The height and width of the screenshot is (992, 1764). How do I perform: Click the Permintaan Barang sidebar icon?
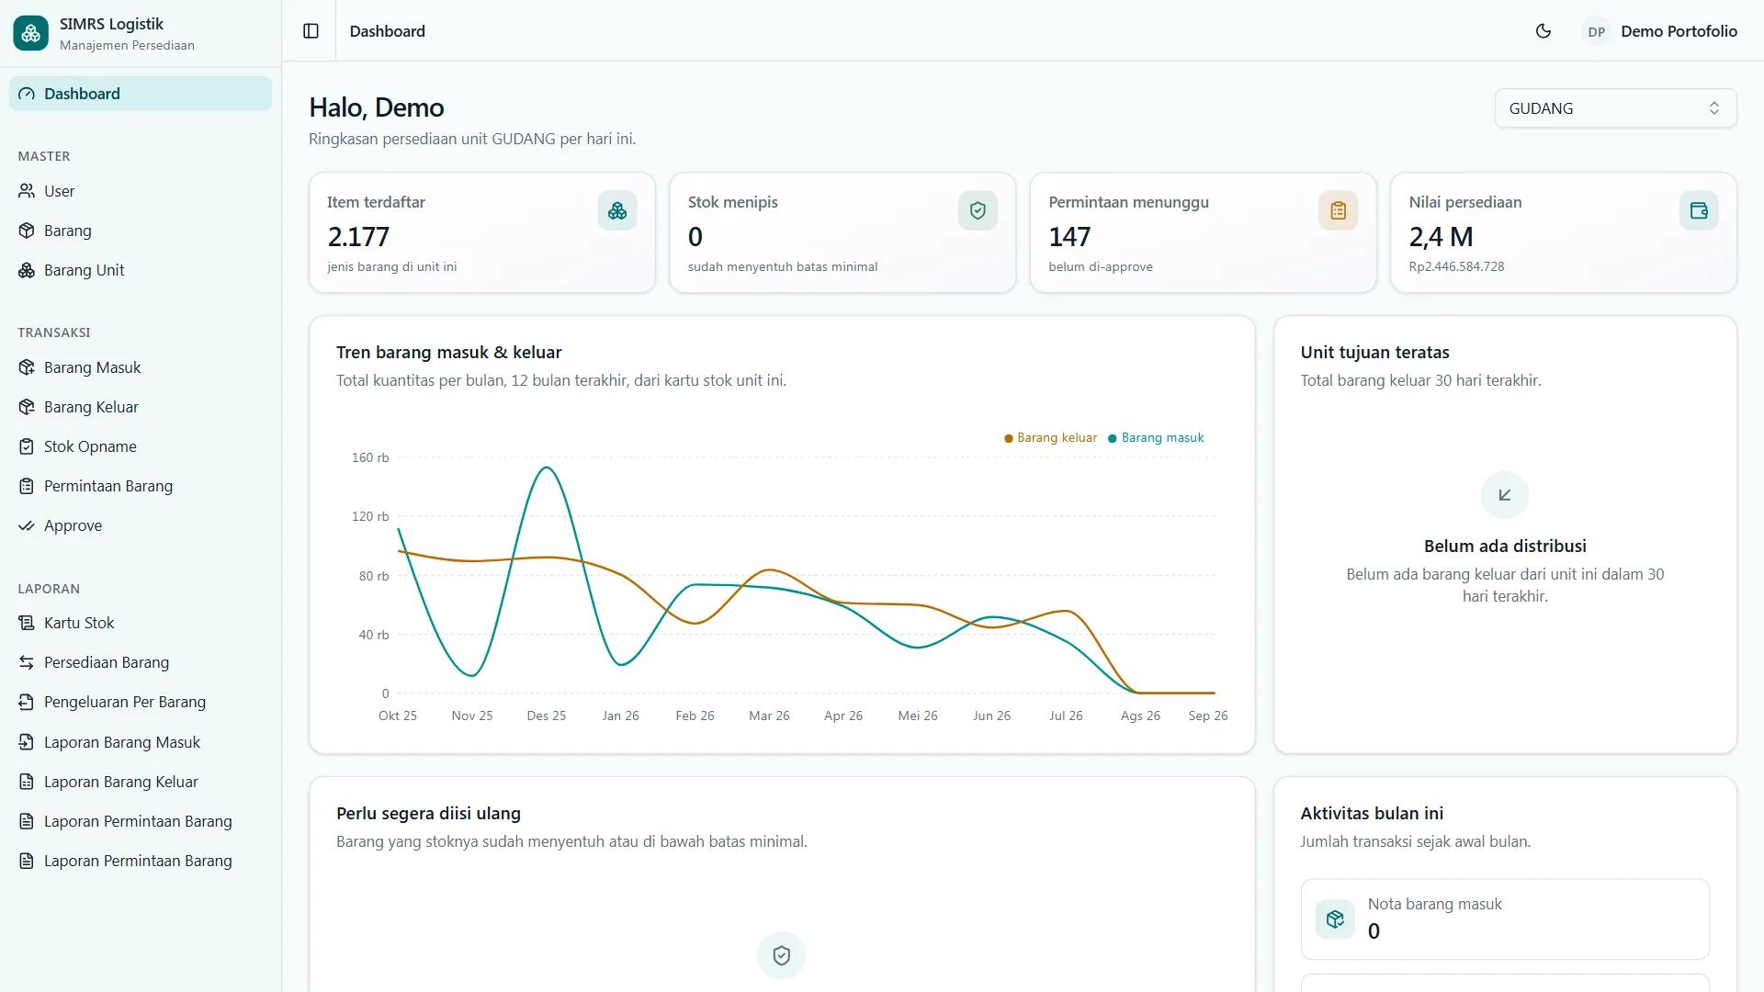27,486
